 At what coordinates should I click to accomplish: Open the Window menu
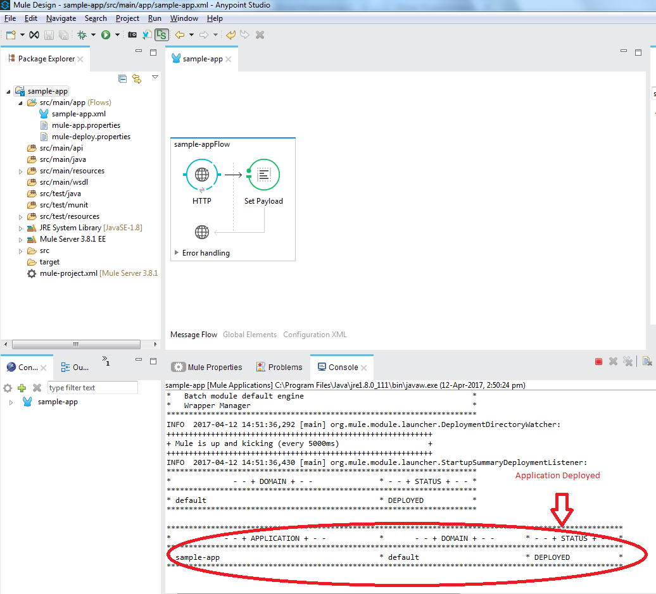coord(184,18)
